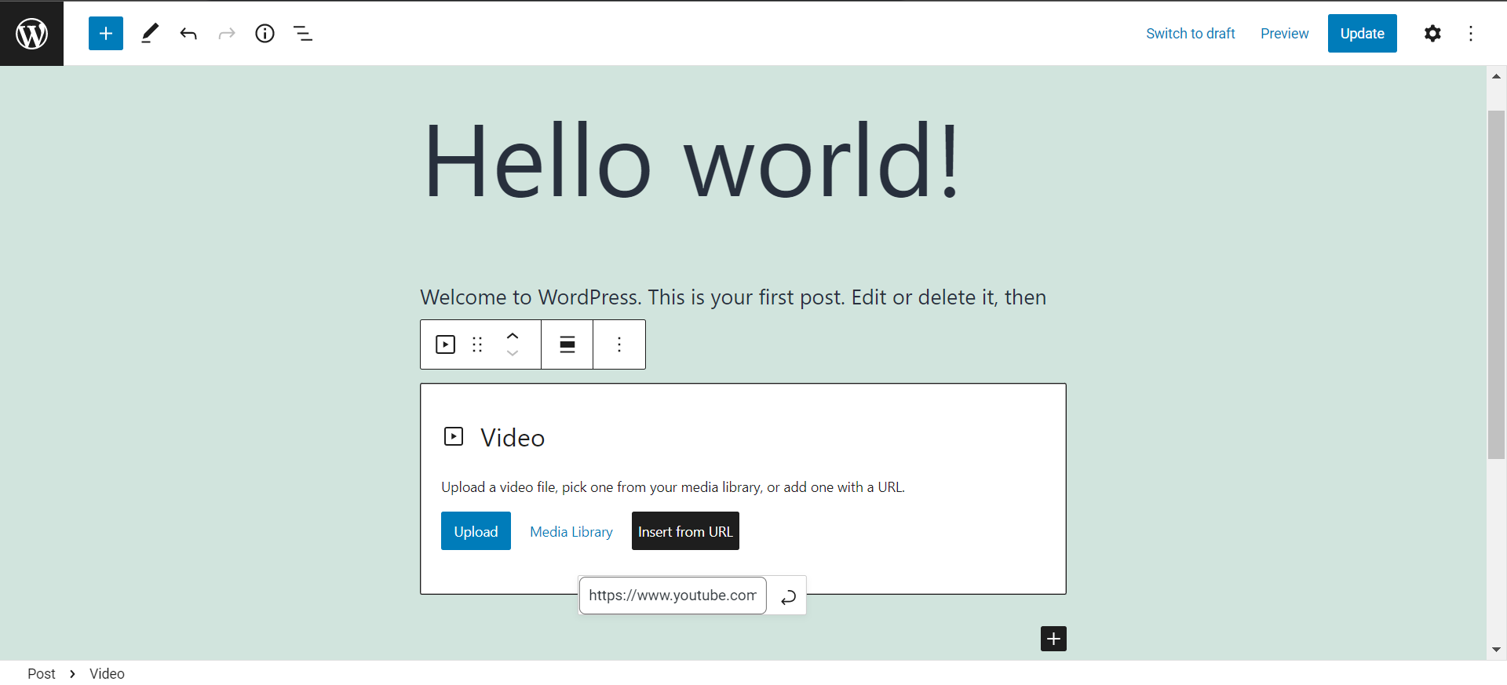1507x685 pixels.
Task: Click the scrollbar down arrow
Action: 1496,650
